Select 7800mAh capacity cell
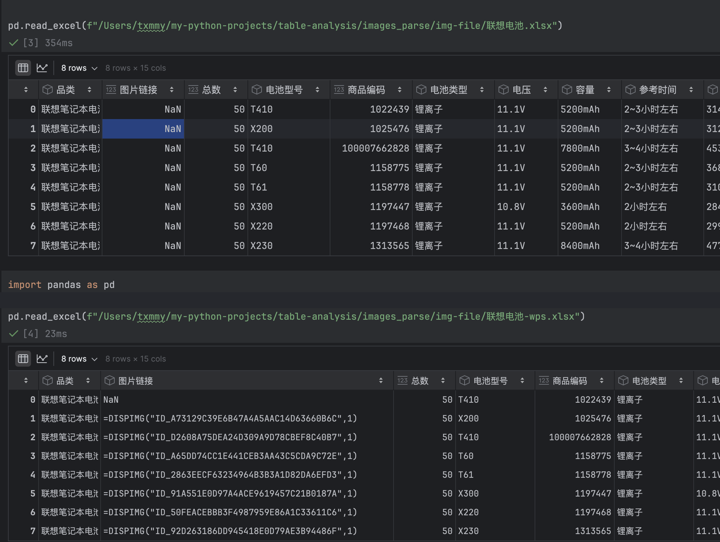The height and width of the screenshot is (542, 720). coord(590,148)
